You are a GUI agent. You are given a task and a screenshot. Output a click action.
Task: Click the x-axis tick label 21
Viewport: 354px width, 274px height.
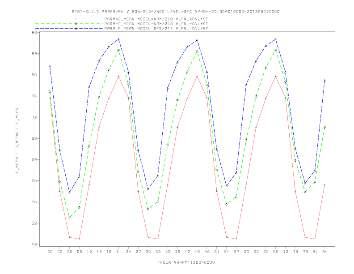pos(118,252)
